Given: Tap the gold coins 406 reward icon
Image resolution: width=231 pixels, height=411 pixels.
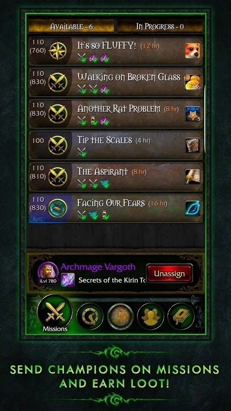Looking at the screenshot, I should click(x=193, y=82).
